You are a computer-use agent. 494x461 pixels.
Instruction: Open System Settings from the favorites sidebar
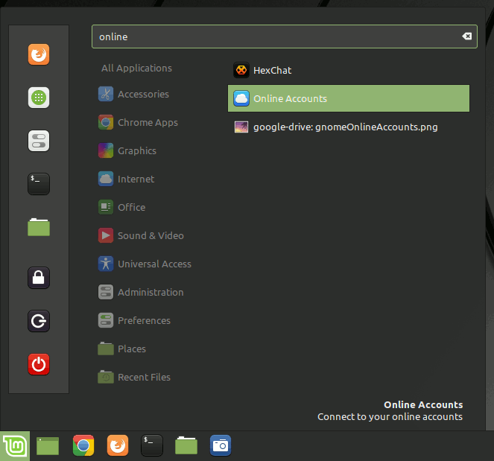39,141
